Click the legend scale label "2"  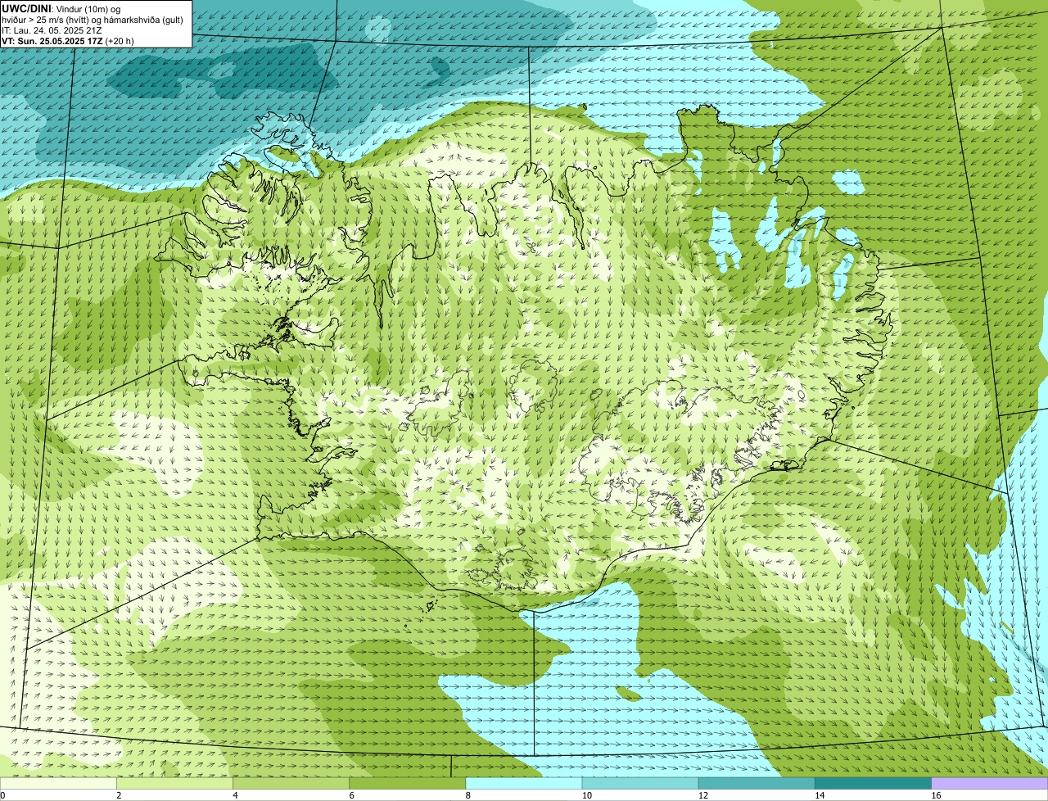(x=119, y=795)
